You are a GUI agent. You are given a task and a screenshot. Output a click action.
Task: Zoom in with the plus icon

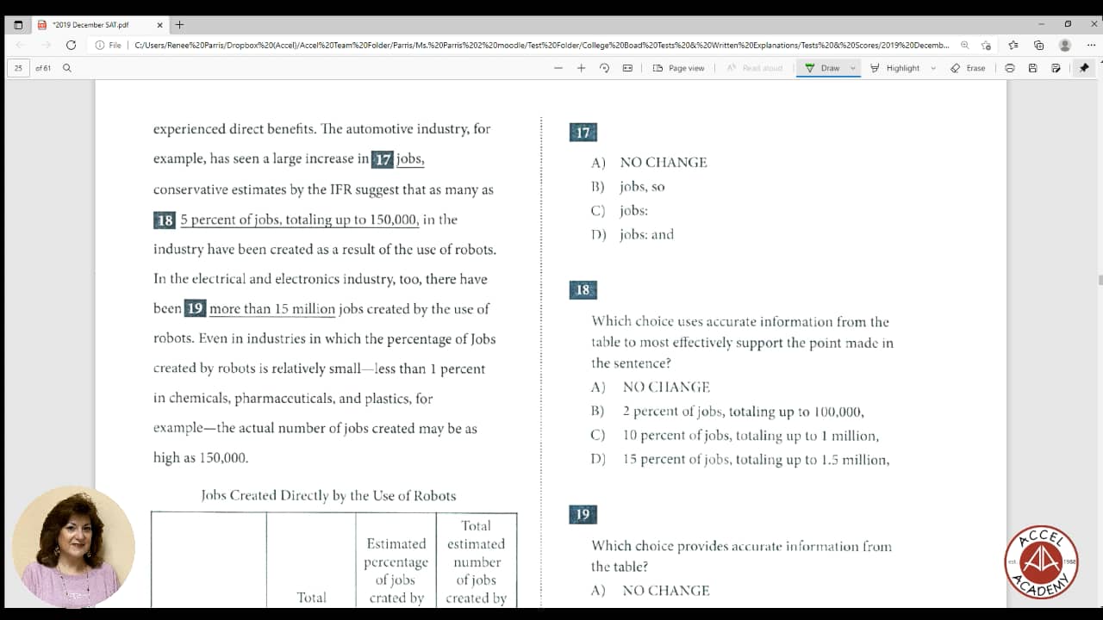pos(581,68)
